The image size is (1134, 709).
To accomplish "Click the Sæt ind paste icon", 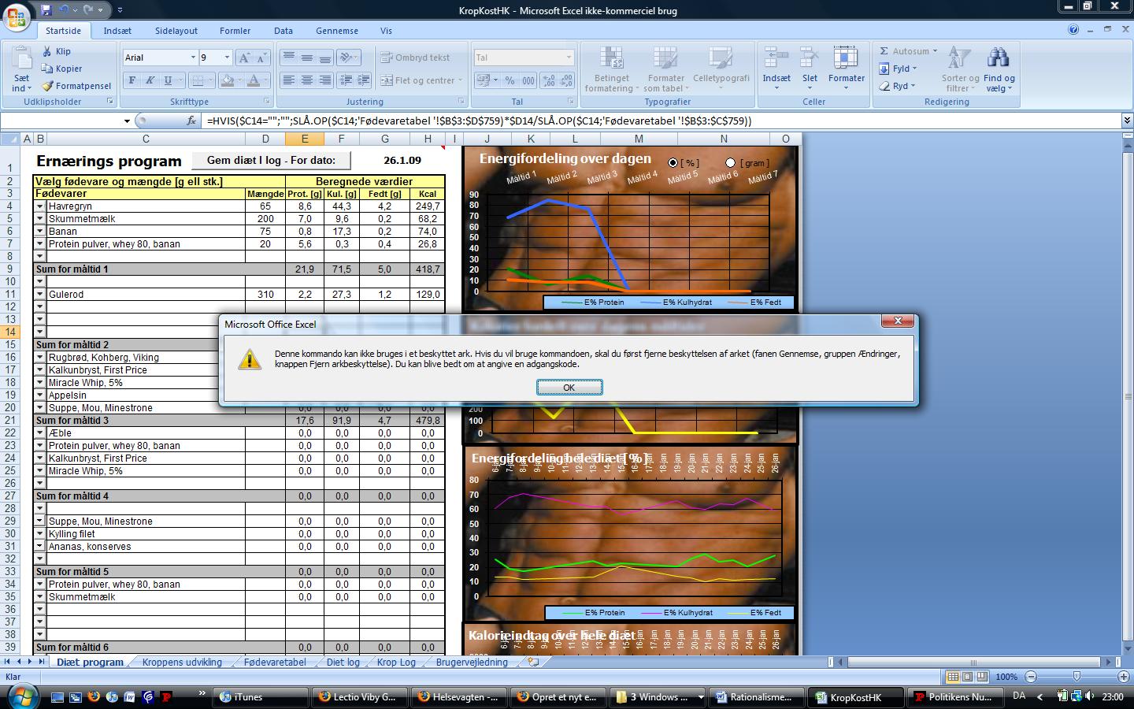I will pos(21,59).
